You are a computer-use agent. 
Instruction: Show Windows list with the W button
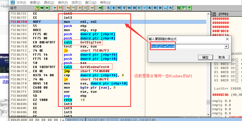click(129, 8)
